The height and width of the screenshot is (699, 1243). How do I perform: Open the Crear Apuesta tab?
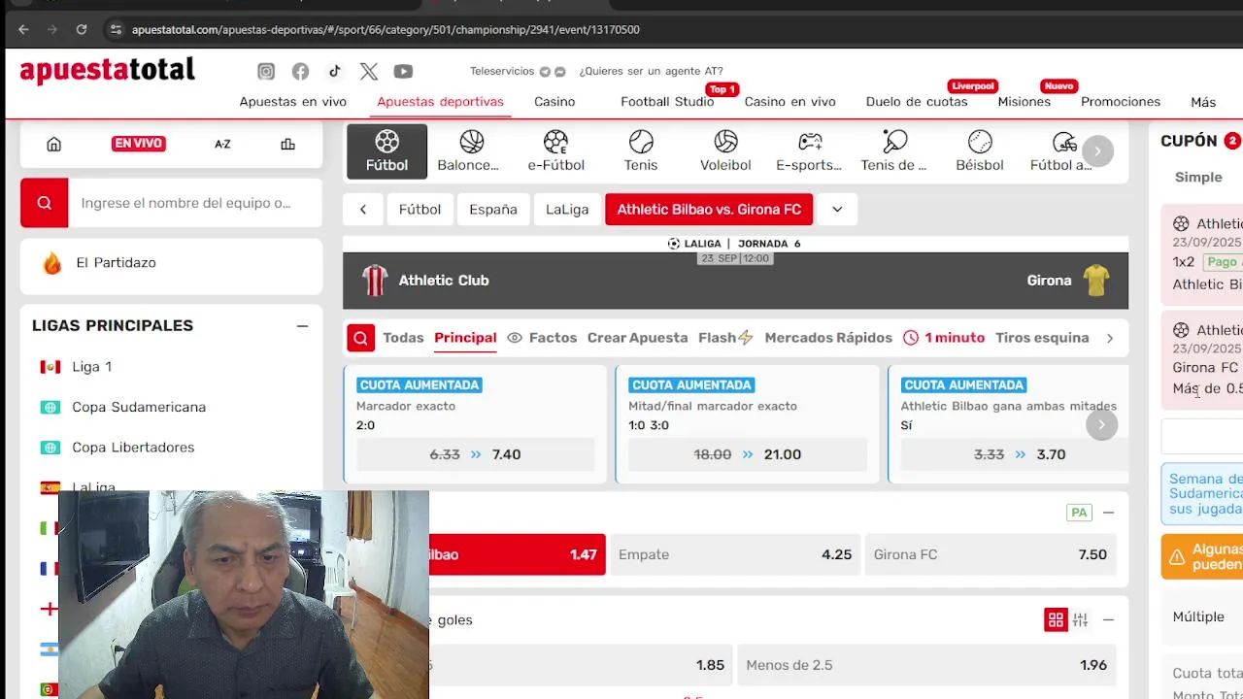(637, 338)
